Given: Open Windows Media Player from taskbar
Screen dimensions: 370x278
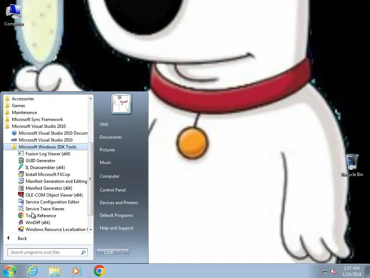Looking at the screenshot, I should click(x=77, y=271).
